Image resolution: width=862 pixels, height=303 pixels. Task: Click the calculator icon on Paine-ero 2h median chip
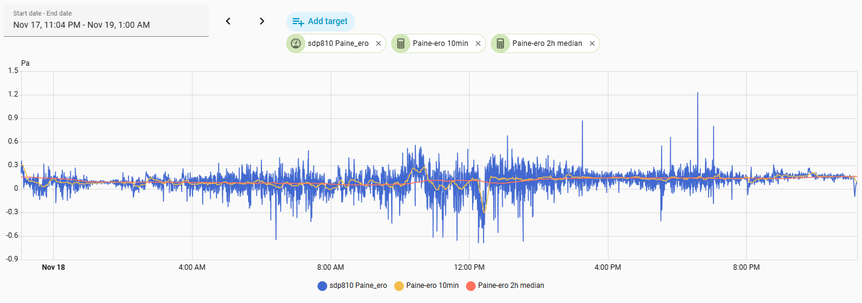coord(500,43)
